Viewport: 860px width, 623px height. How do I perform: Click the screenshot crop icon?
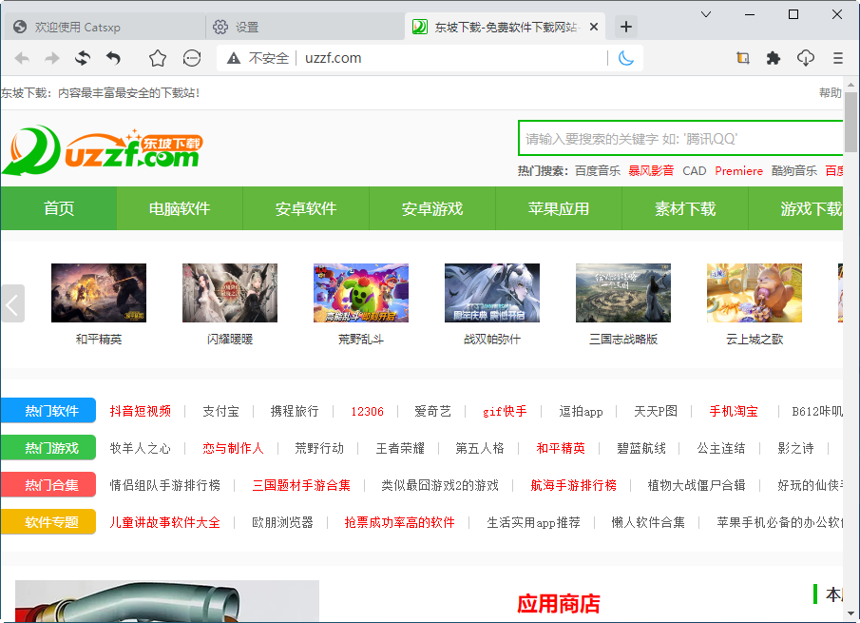click(743, 58)
